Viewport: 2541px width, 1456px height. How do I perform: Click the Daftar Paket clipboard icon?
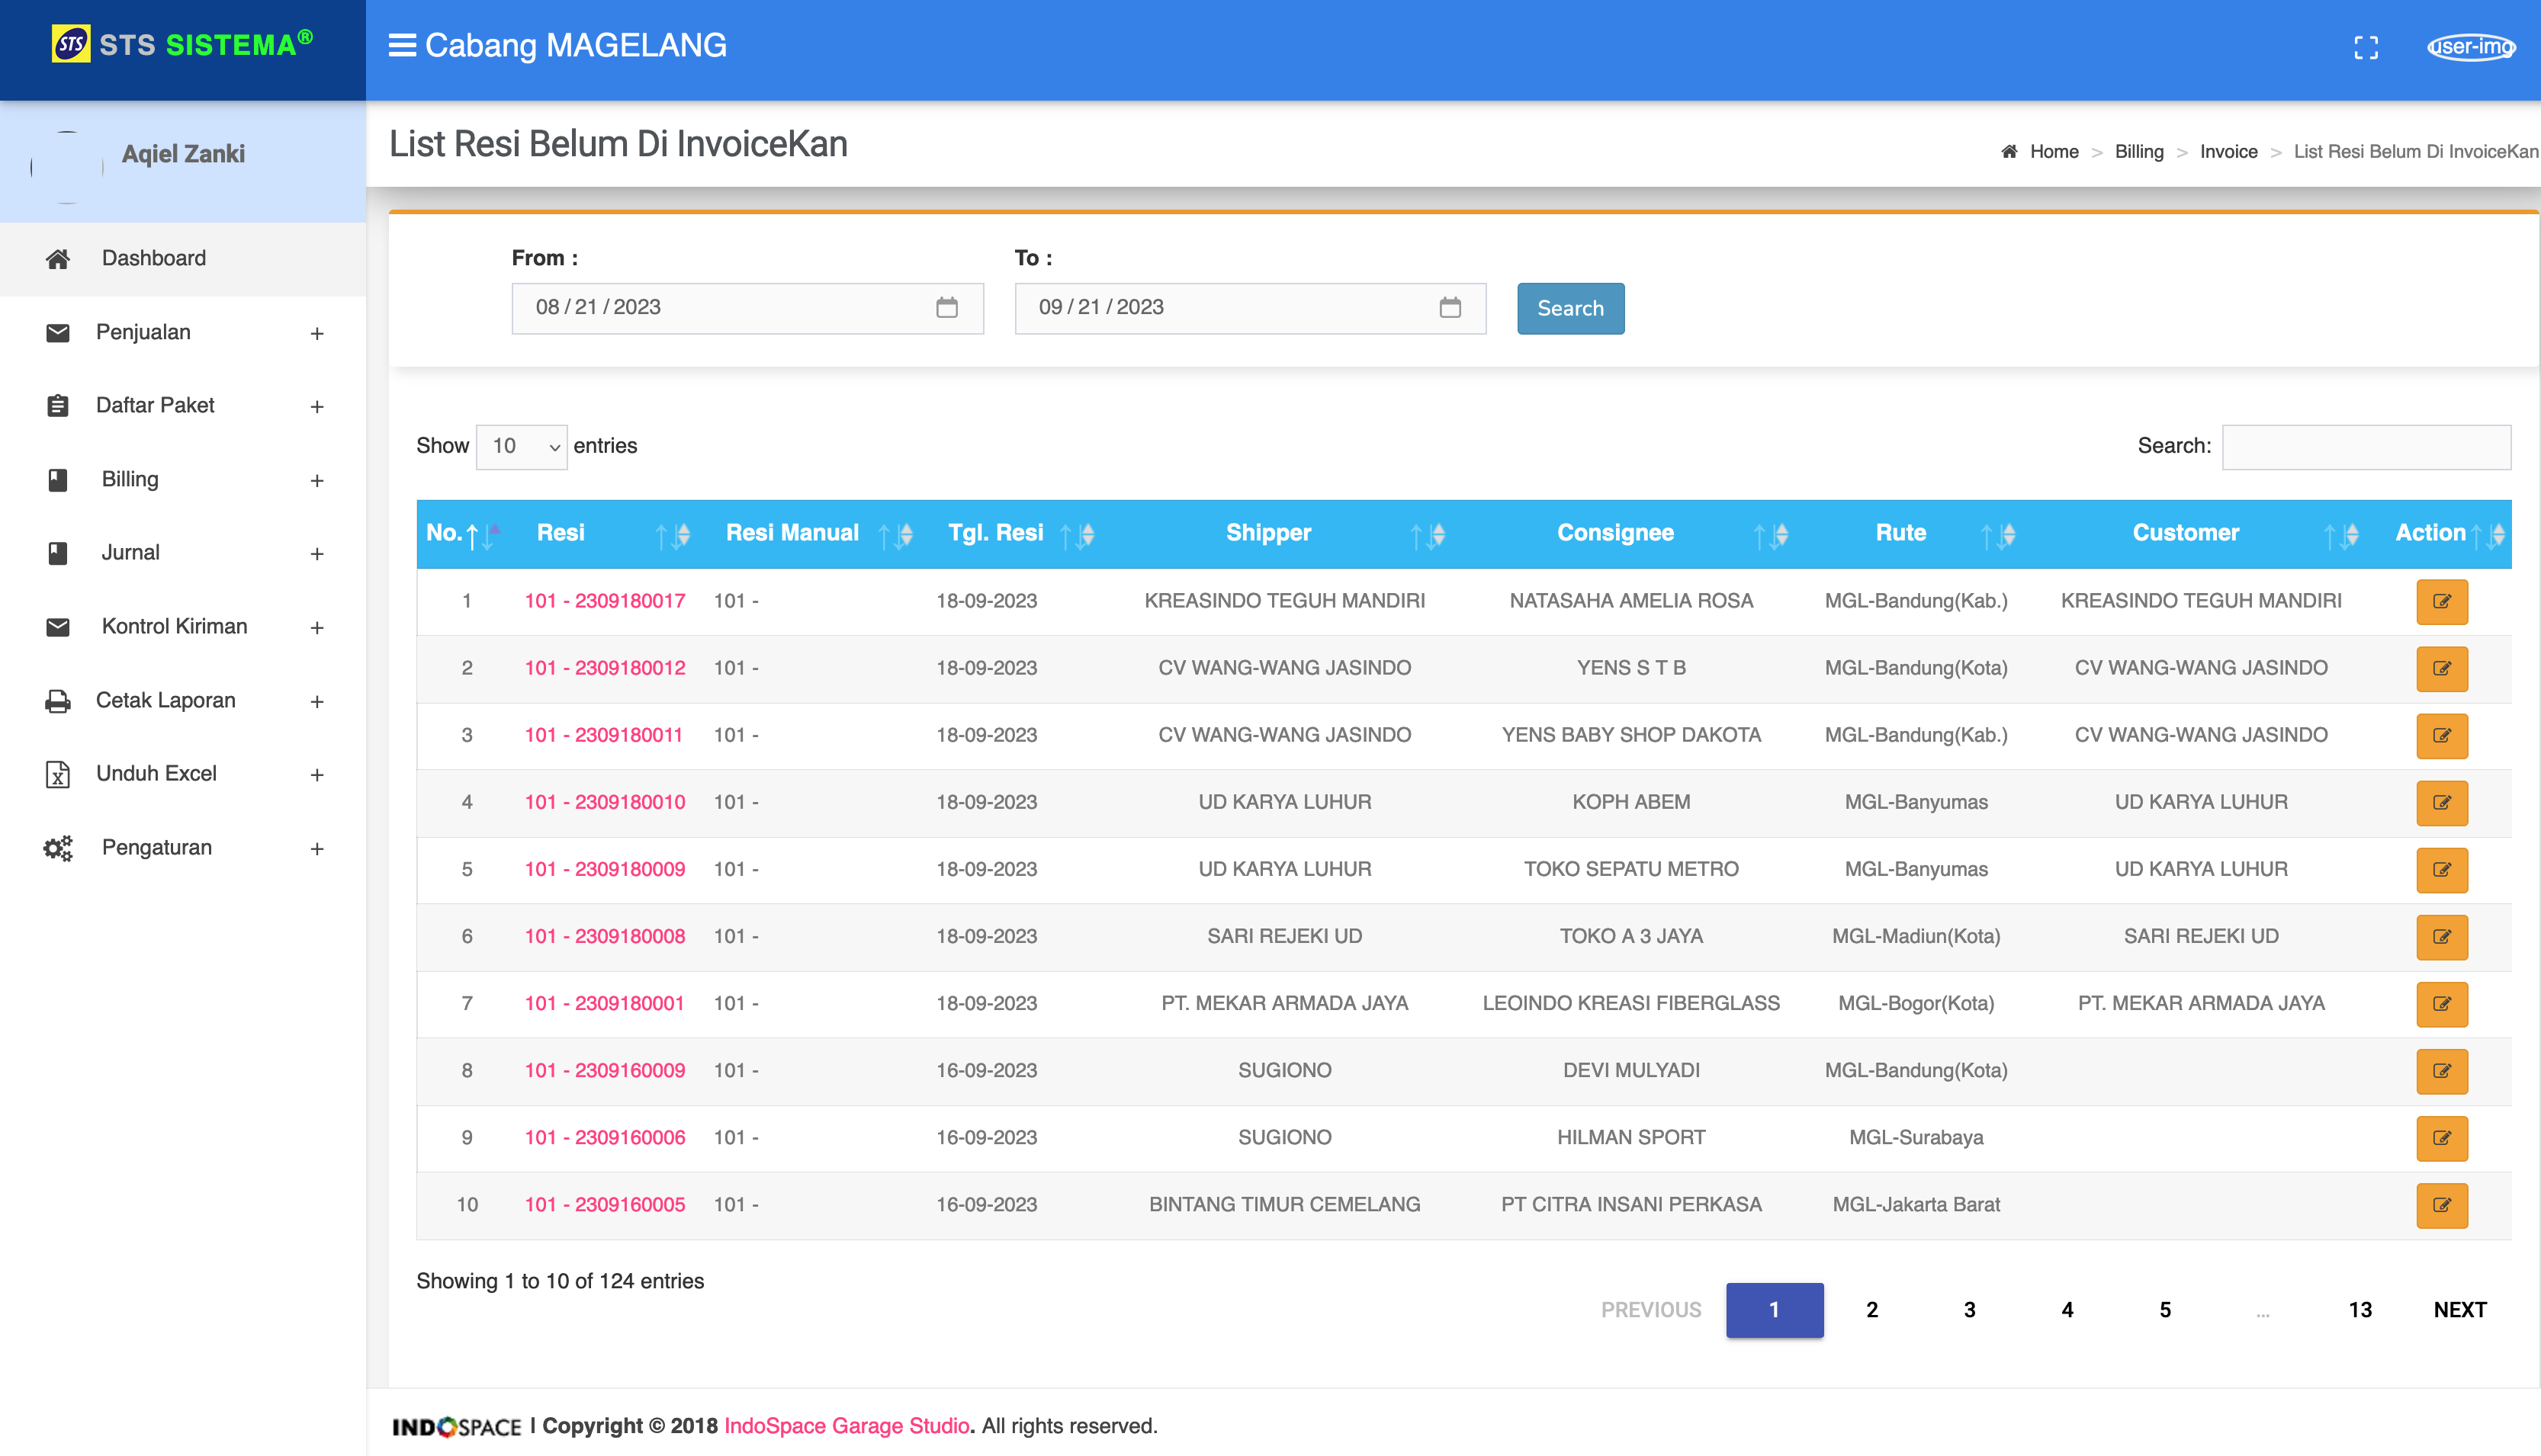tap(58, 406)
